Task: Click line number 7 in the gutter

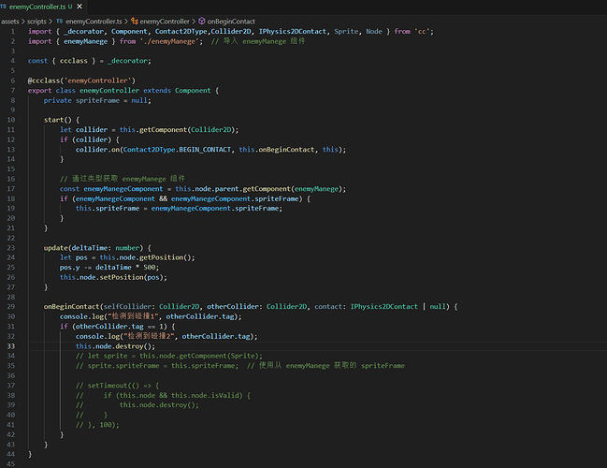Action: [x=13, y=90]
